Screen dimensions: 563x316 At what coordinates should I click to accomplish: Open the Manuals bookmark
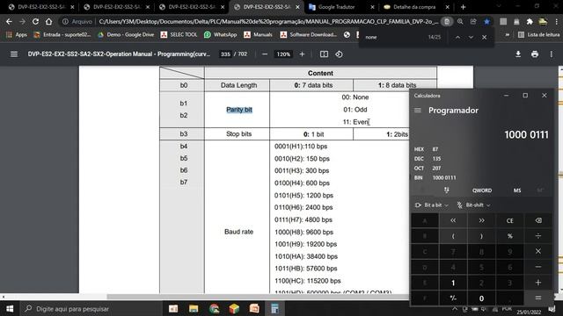click(x=258, y=35)
